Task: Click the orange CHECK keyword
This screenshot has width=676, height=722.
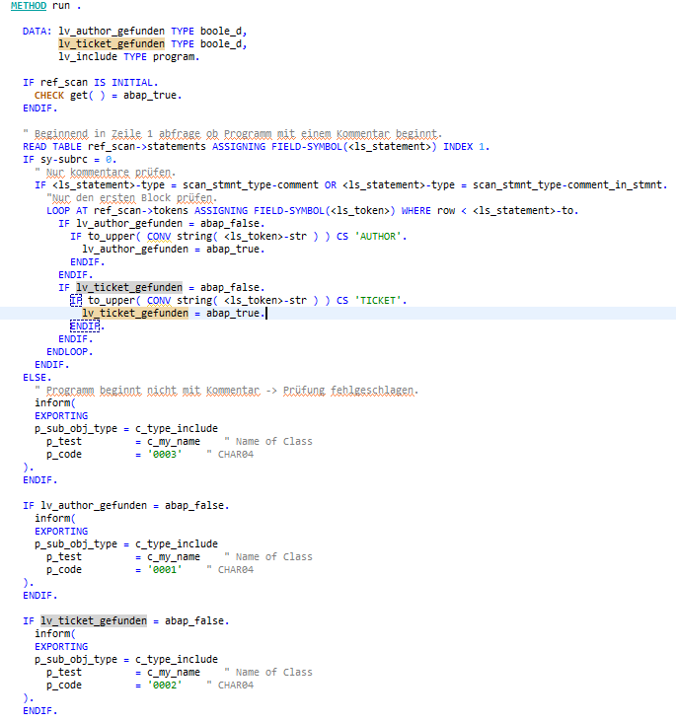Action: tap(49, 96)
